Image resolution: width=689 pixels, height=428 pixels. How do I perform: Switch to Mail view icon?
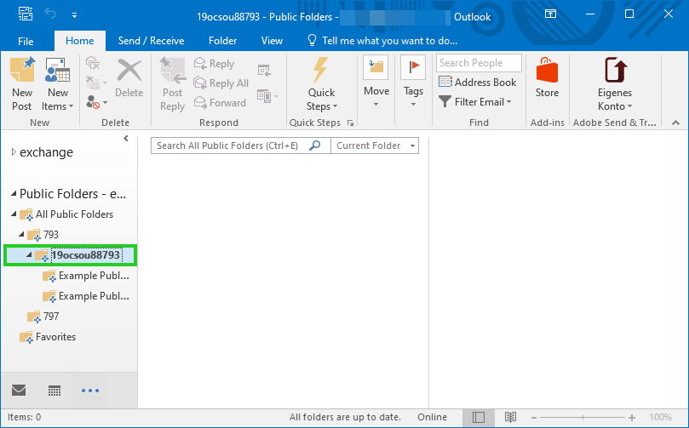pyautogui.click(x=19, y=391)
